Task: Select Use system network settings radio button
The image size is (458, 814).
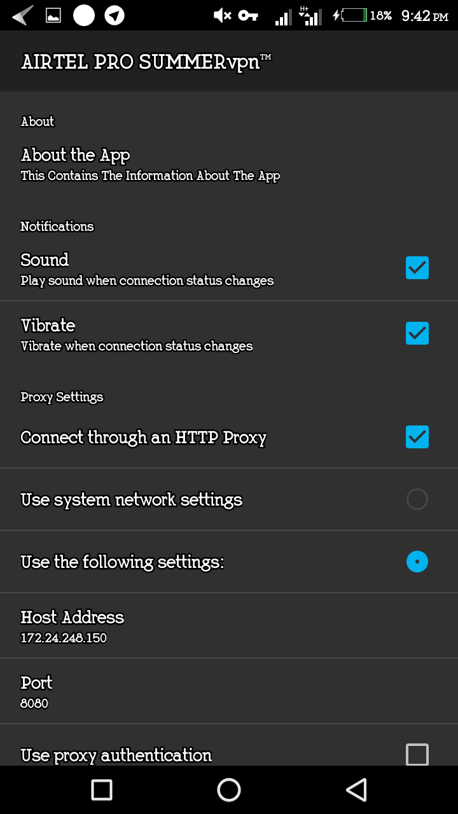Action: coord(417,499)
